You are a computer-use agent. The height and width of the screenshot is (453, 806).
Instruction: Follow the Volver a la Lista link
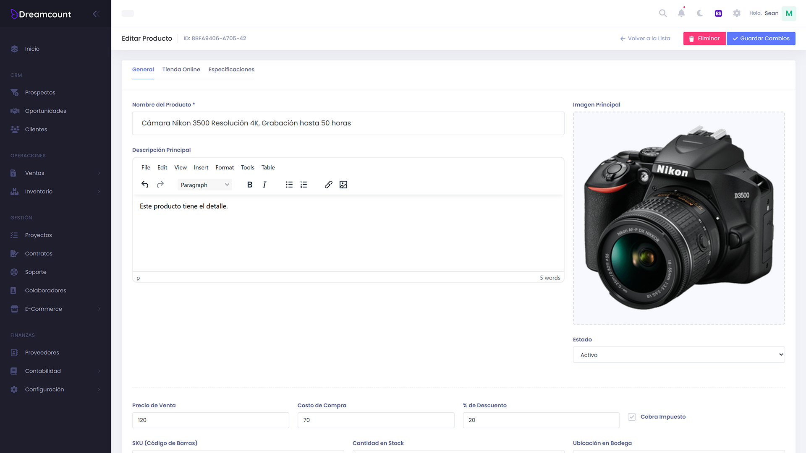point(645,38)
